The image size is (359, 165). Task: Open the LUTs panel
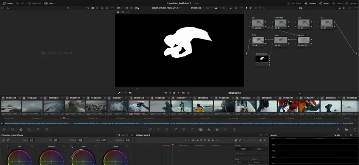20,3
